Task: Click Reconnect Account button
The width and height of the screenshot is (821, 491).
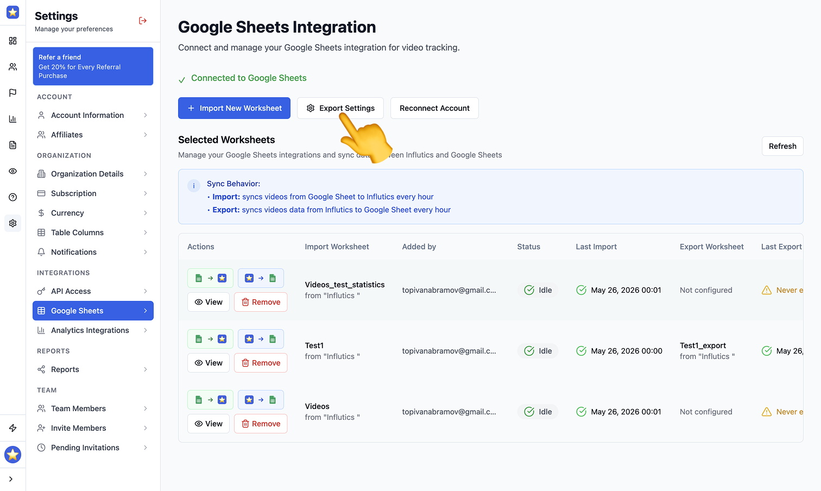Action: pos(434,108)
